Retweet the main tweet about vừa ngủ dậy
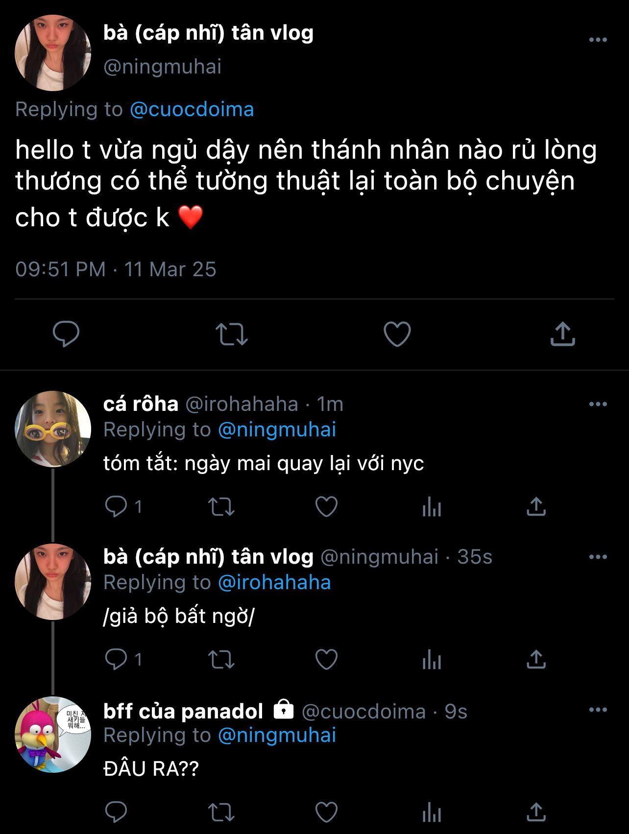Screen dimensions: 629x834 232,334
